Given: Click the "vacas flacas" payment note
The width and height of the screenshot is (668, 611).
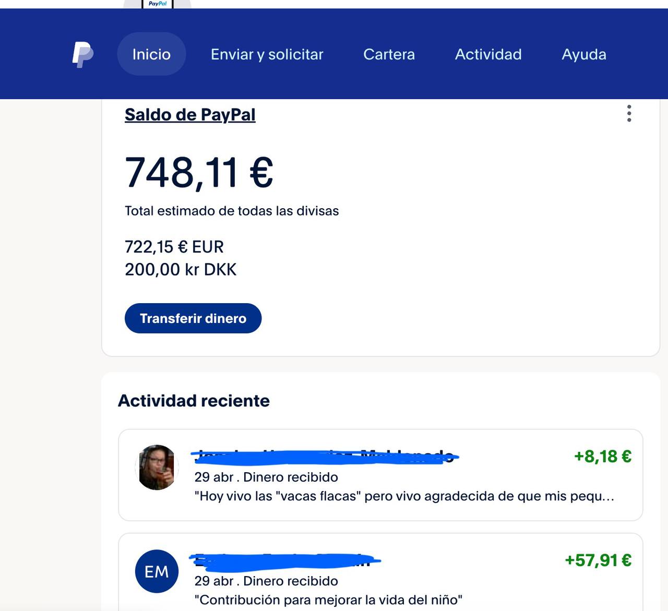Looking at the screenshot, I should (x=404, y=496).
